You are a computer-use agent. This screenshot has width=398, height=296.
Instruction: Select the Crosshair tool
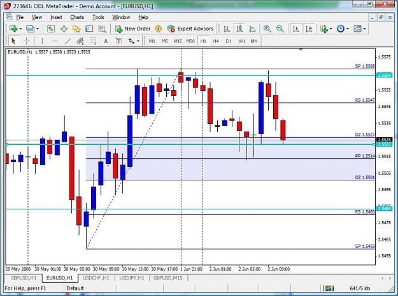[26, 41]
